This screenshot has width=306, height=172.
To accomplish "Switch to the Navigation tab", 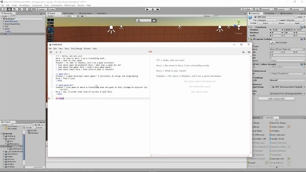I will [x=286, y=13].
